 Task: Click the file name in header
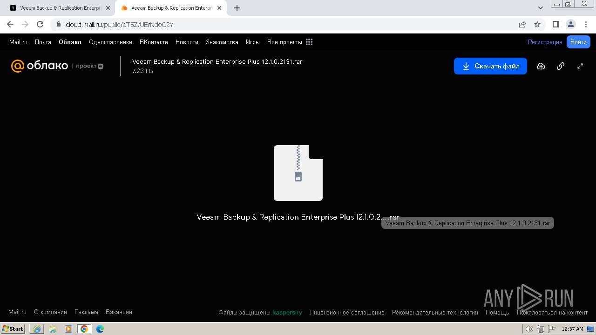click(217, 61)
